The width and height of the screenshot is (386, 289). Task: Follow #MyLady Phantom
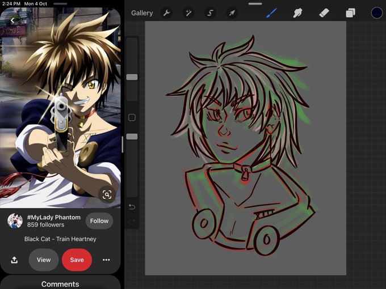tap(99, 221)
